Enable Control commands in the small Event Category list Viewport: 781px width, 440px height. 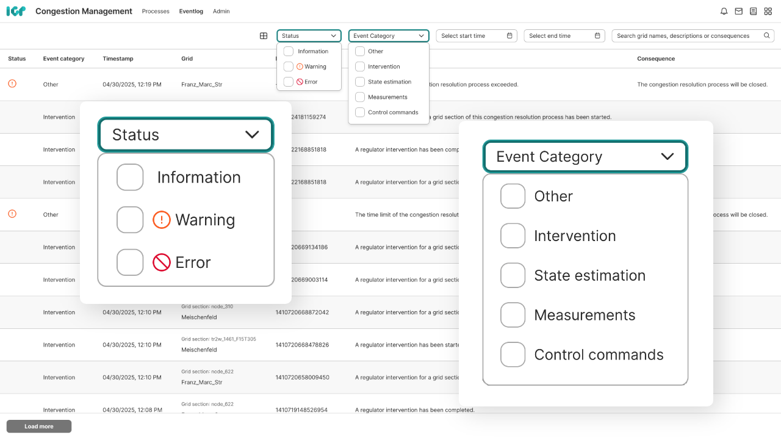[360, 112]
